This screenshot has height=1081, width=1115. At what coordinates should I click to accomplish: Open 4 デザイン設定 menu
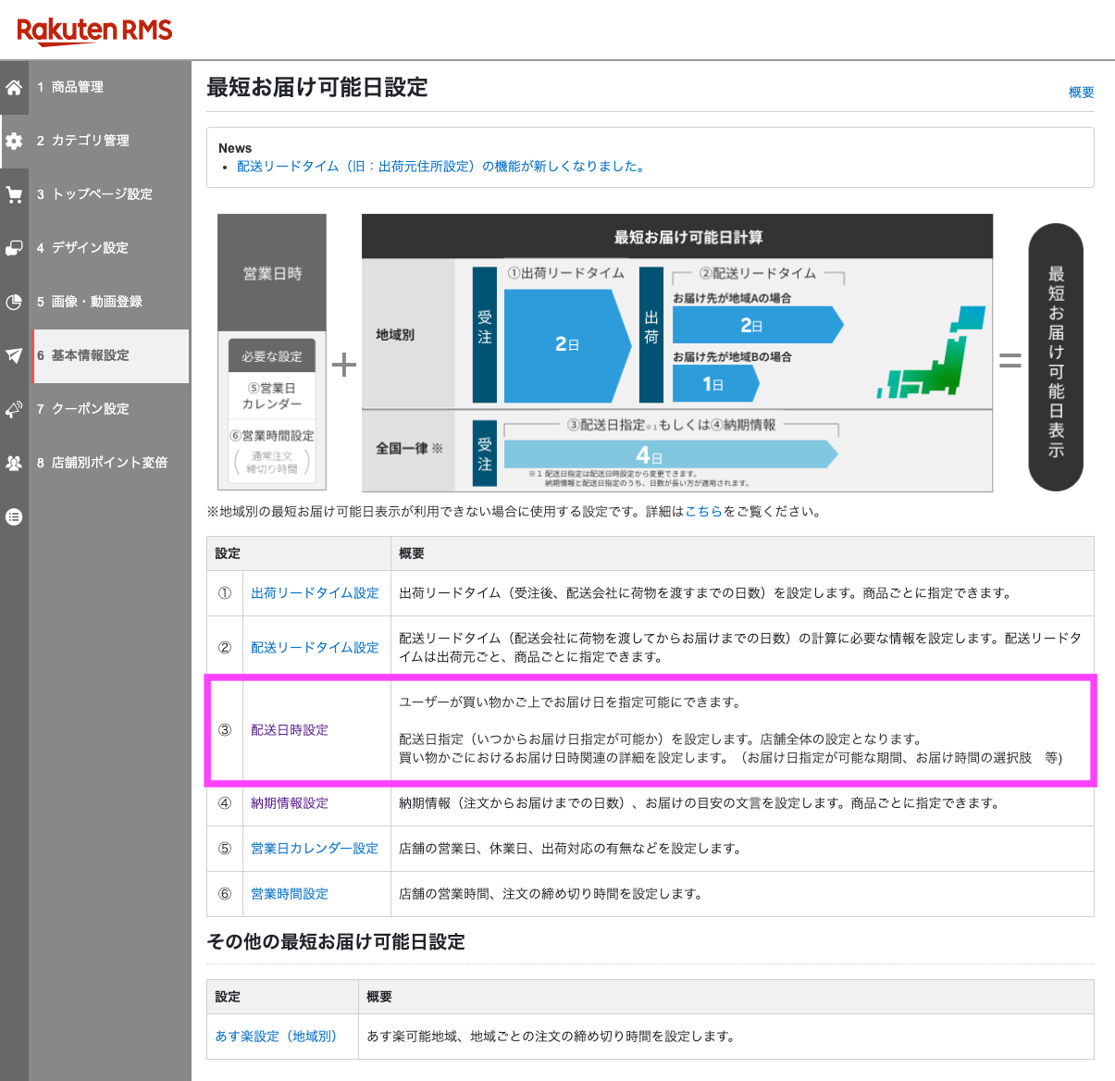pos(109,248)
